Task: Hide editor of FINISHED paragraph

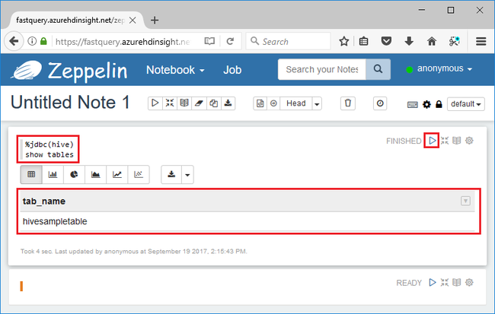Action: click(445, 141)
